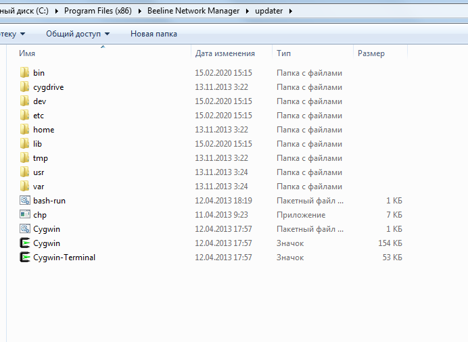468x342 pixels.
Task: Select the file name lib
Action: click(x=37, y=144)
